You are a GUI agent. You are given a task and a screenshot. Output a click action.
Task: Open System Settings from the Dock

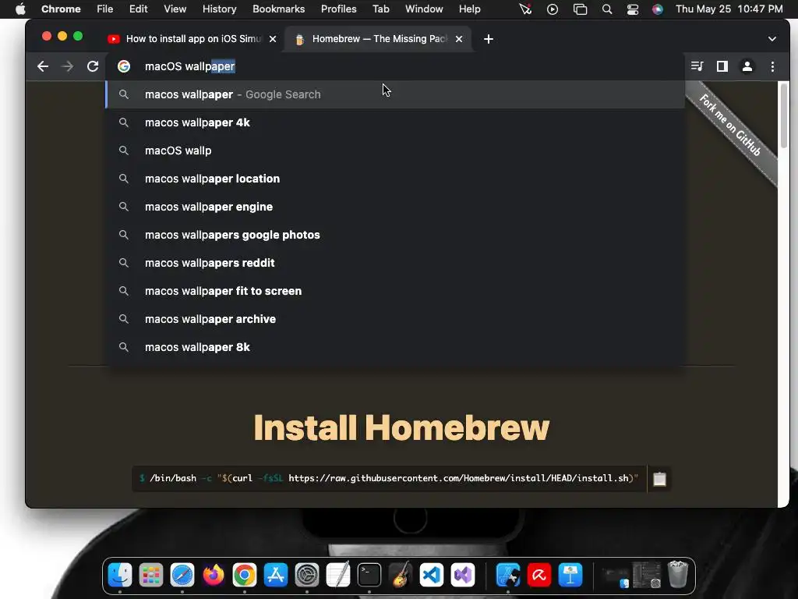[x=307, y=576]
